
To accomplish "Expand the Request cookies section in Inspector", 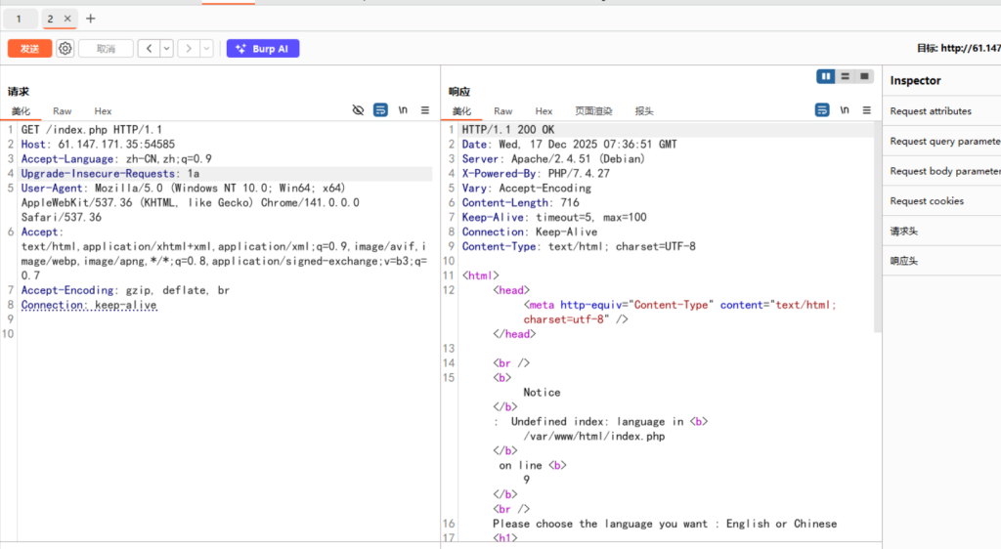I will point(927,201).
